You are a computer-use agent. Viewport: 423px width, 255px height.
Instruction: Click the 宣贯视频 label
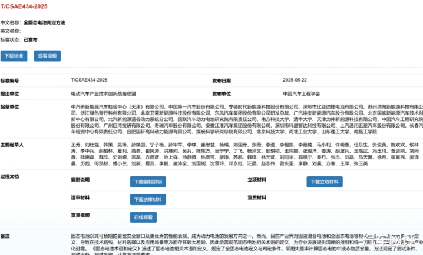[x=80, y=215]
